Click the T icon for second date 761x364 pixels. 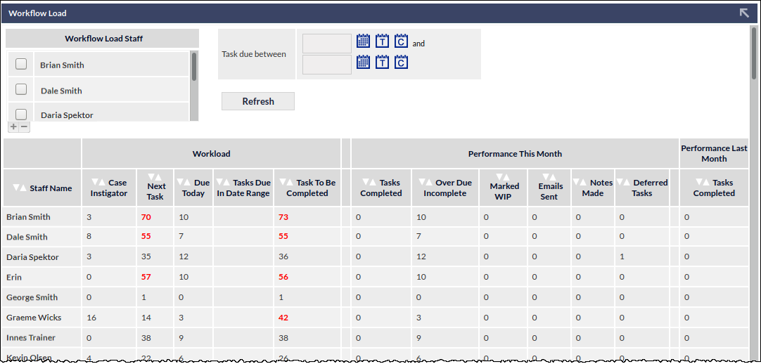pos(382,63)
